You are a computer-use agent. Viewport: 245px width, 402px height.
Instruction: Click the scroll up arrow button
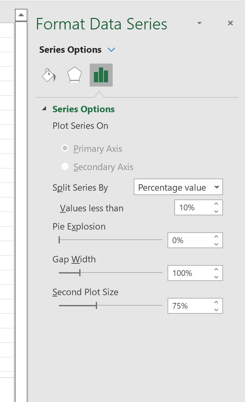pos(21,15)
